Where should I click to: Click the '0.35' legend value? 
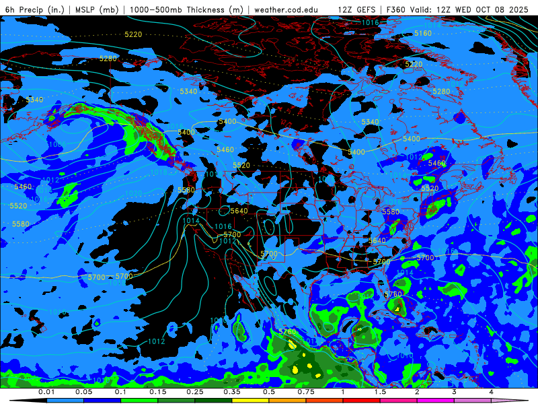point(232,392)
